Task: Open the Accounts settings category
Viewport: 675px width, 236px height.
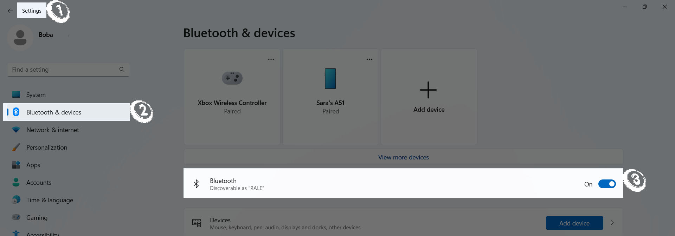Action: [39, 183]
